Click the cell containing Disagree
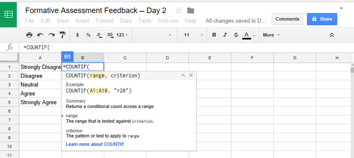Image resolution: width=354 pixels, height=158 pixels. [x=40, y=76]
